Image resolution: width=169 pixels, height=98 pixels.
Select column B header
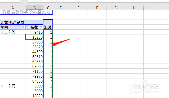point(34,8)
